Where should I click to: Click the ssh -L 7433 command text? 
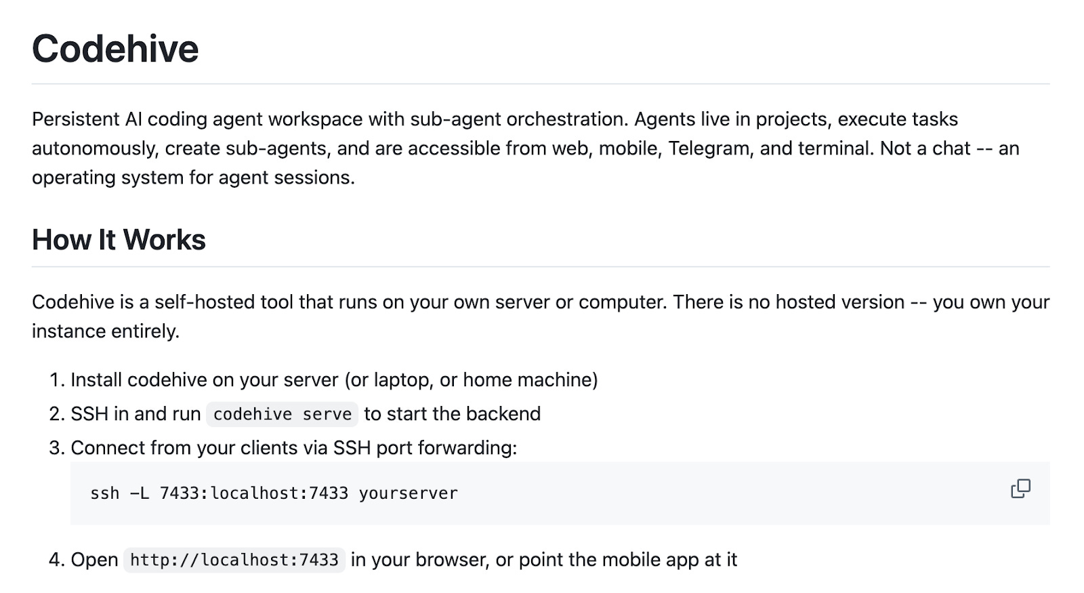coord(274,493)
